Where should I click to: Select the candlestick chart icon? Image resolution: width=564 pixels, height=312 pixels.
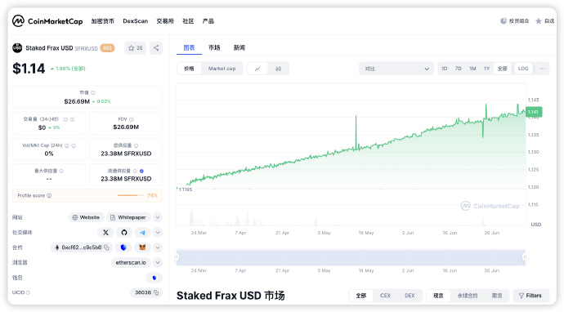pyautogui.click(x=279, y=69)
